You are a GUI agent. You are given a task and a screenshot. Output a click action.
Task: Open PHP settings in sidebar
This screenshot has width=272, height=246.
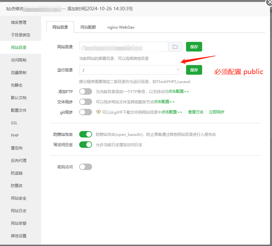(14, 135)
